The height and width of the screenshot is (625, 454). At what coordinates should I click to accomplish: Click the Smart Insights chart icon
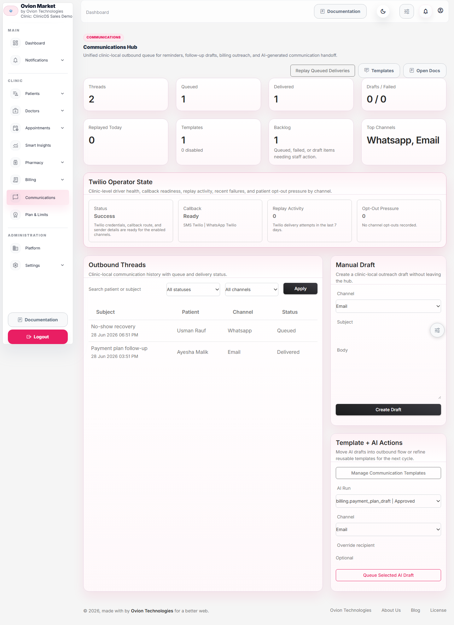tap(15, 145)
